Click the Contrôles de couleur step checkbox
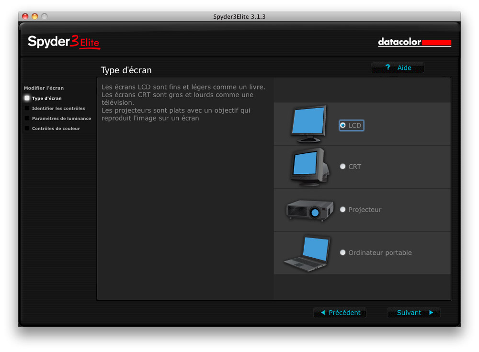This screenshot has width=479, height=352. pos(27,128)
